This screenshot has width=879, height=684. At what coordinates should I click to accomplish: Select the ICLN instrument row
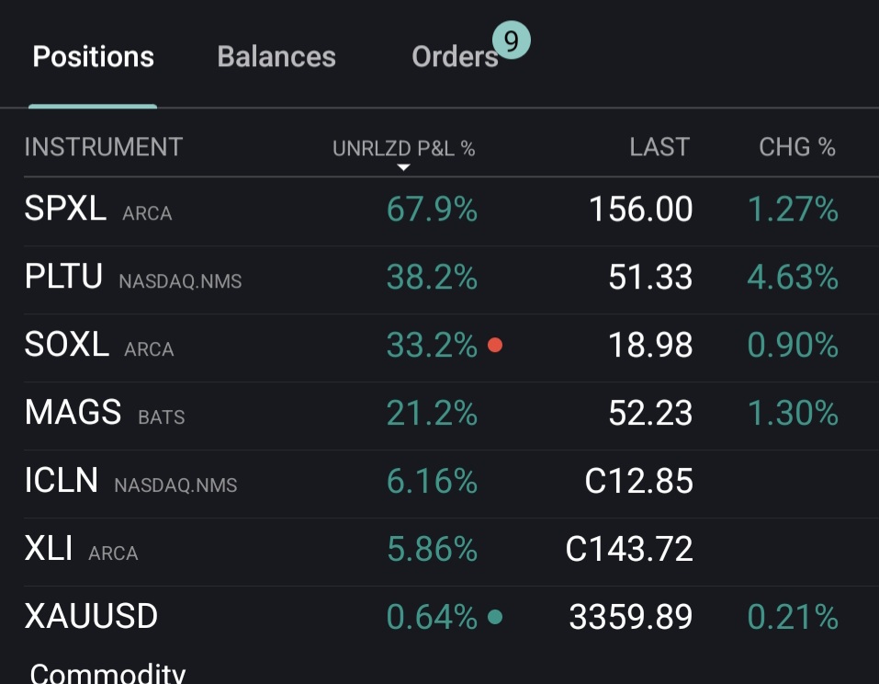(62, 481)
